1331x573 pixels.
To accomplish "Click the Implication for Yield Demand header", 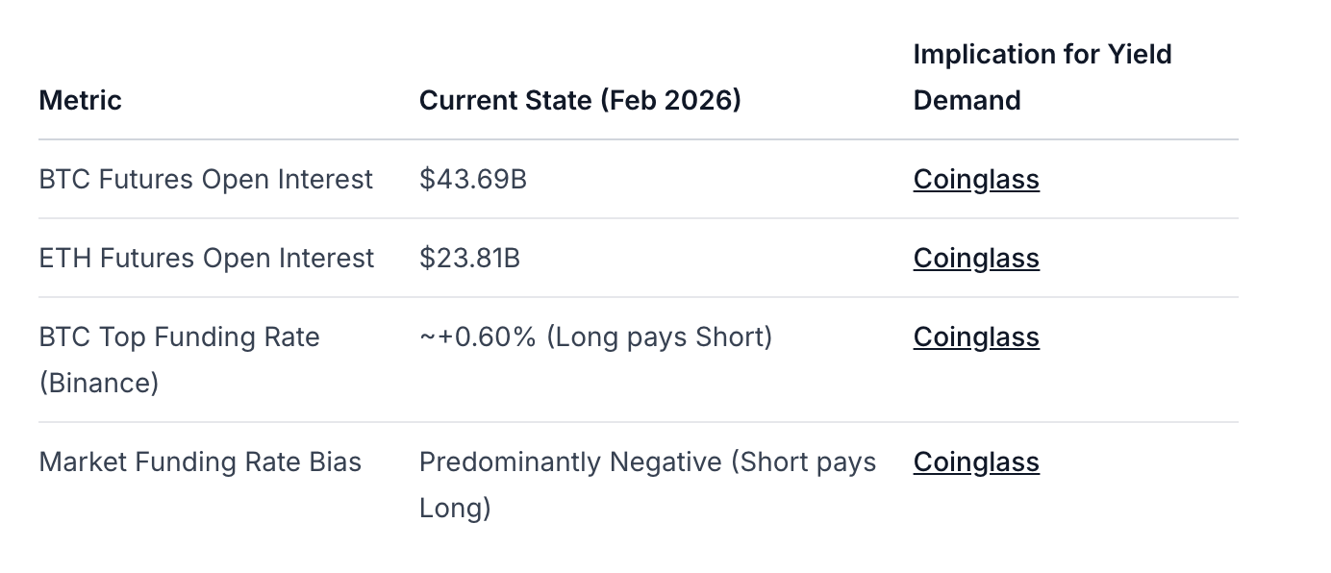I will pos(1042,77).
